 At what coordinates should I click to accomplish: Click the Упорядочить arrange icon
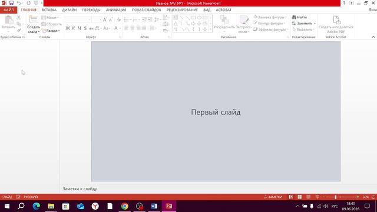[x=224, y=19]
